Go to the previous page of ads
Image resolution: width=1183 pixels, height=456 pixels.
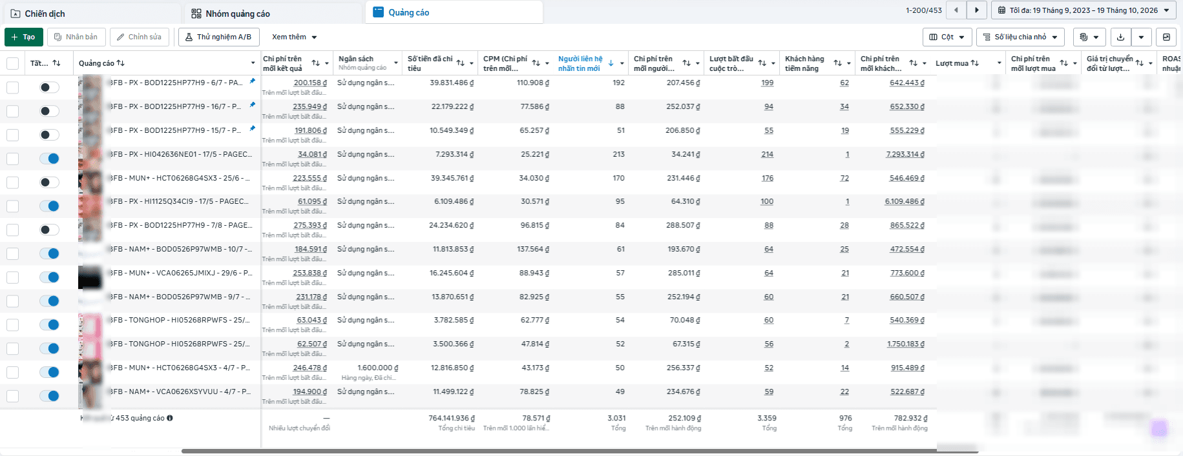pos(956,10)
